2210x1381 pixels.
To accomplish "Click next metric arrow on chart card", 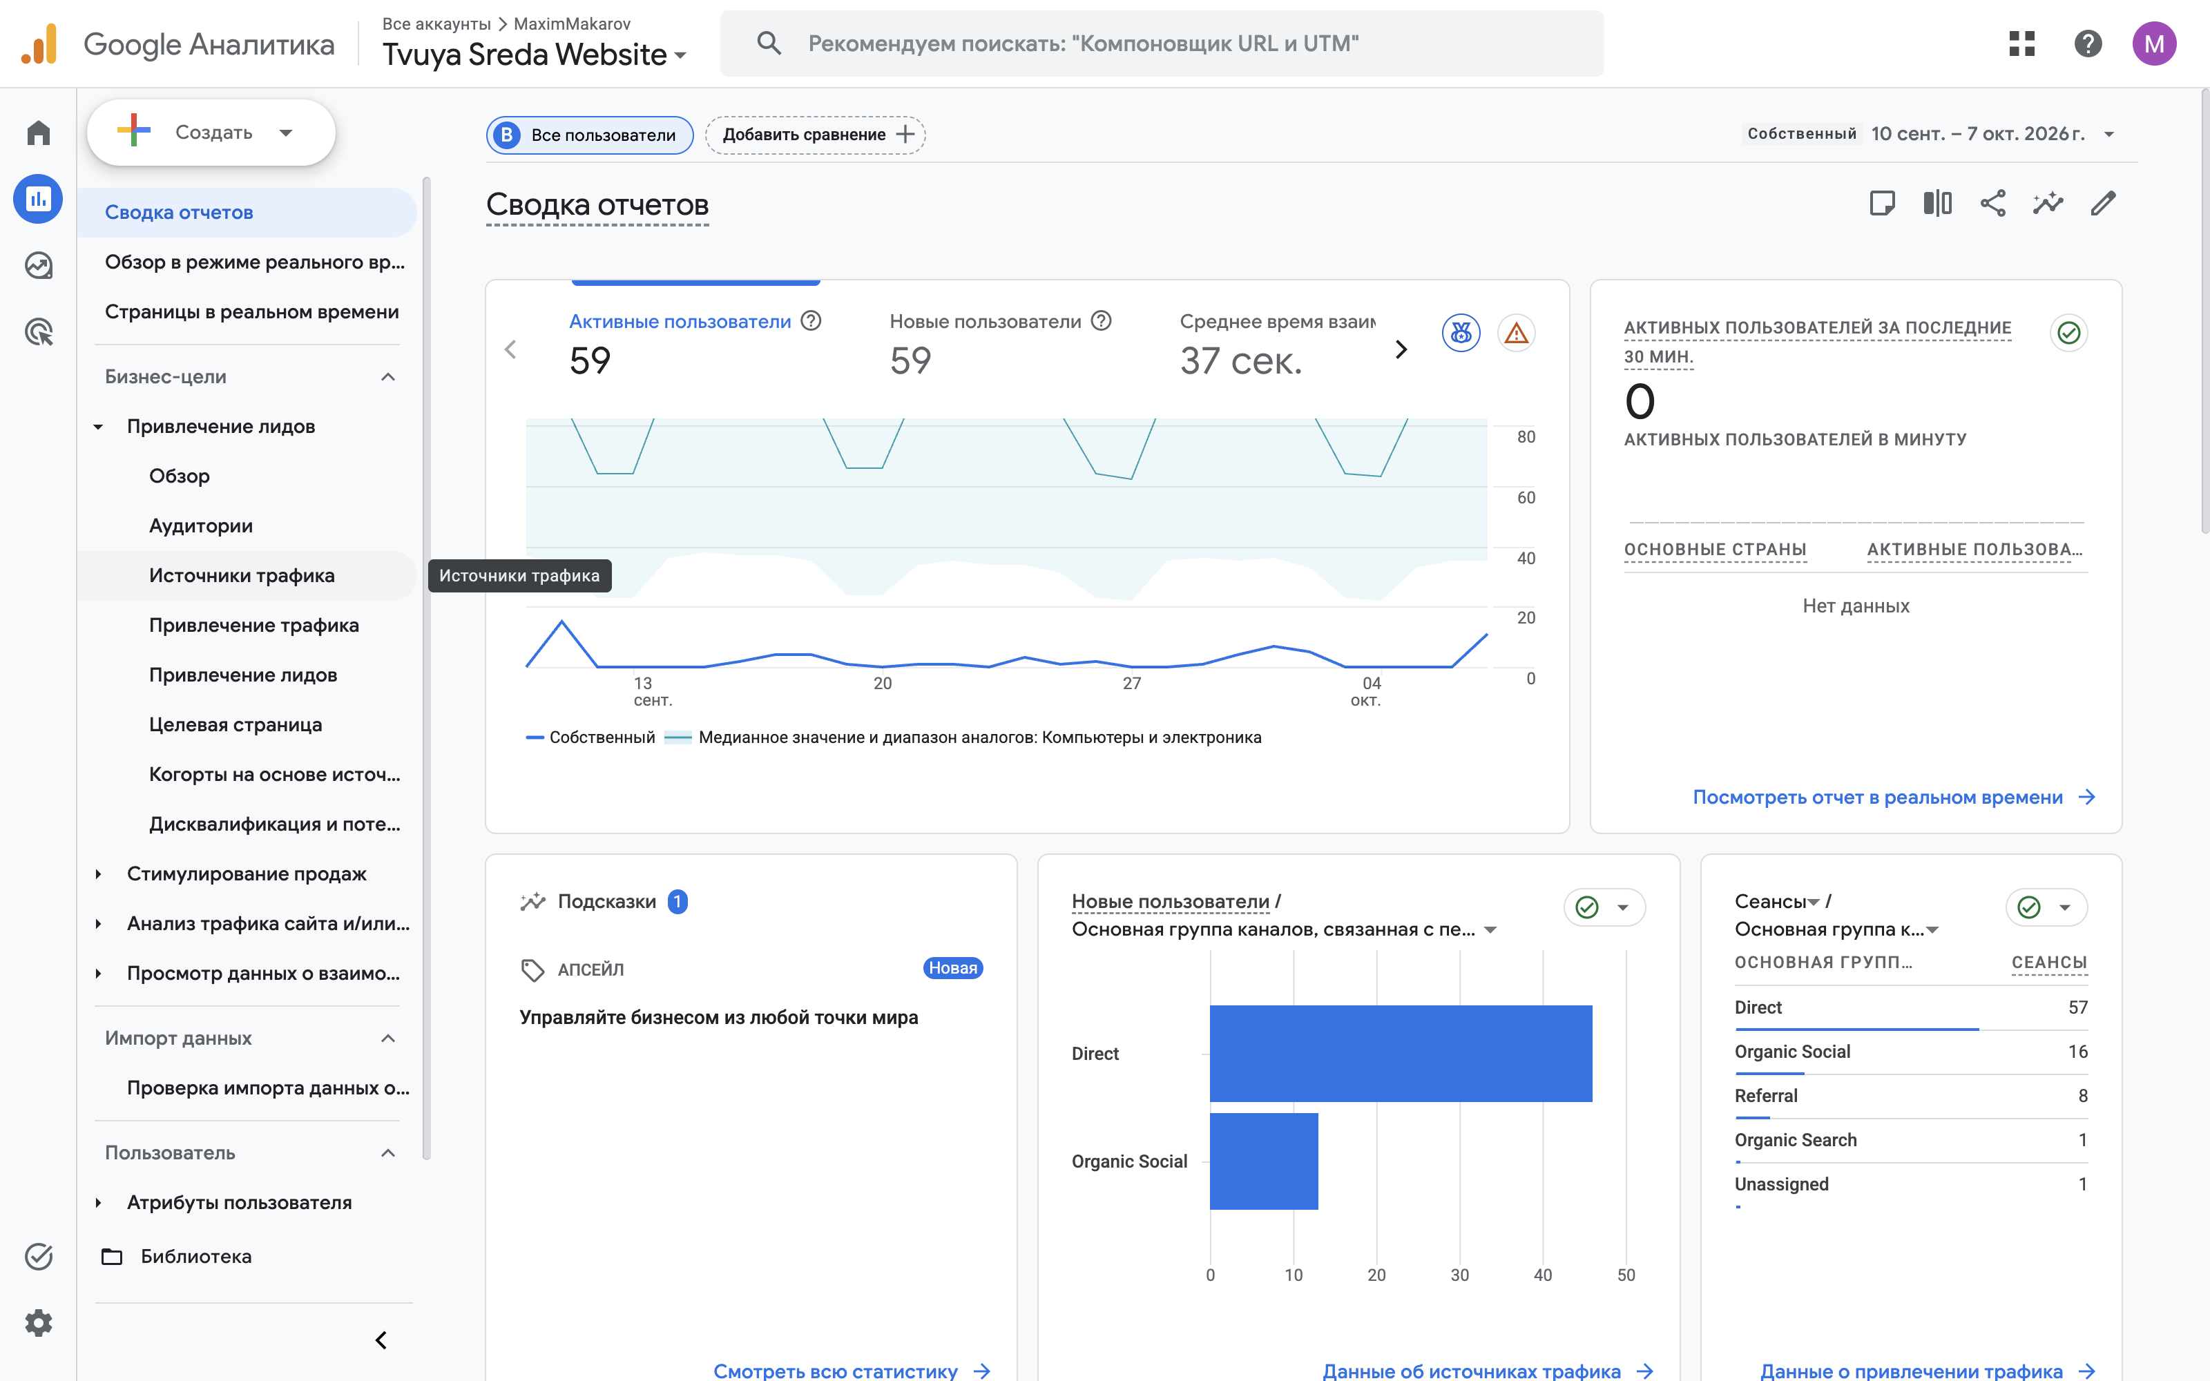I will [x=1401, y=349].
